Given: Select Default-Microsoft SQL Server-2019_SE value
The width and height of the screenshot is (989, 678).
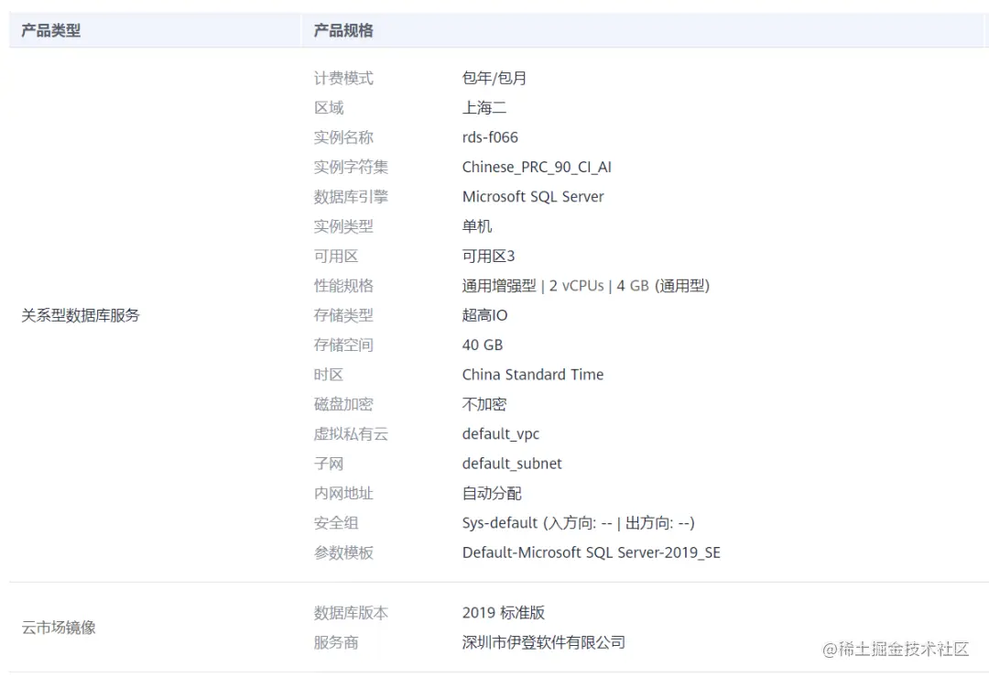Looking at the screenshot, I should [591, 552].
